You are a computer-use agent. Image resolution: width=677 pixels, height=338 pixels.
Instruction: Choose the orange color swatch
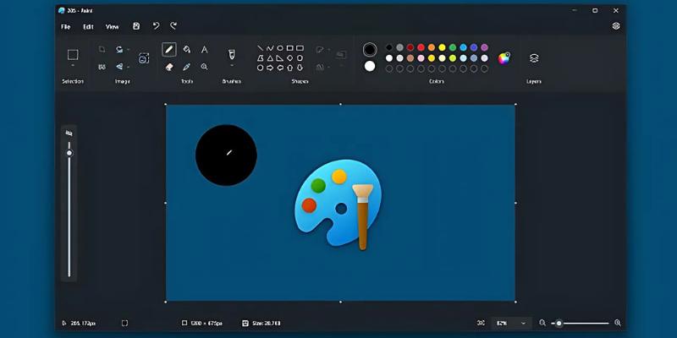coord(432,47)
